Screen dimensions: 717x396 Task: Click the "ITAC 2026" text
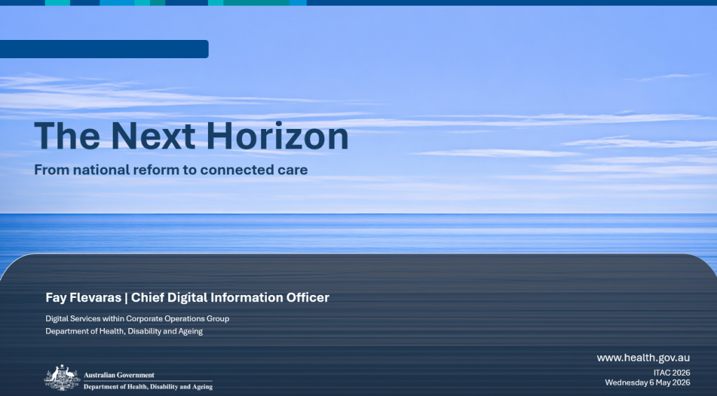click(x=671, y=373)
